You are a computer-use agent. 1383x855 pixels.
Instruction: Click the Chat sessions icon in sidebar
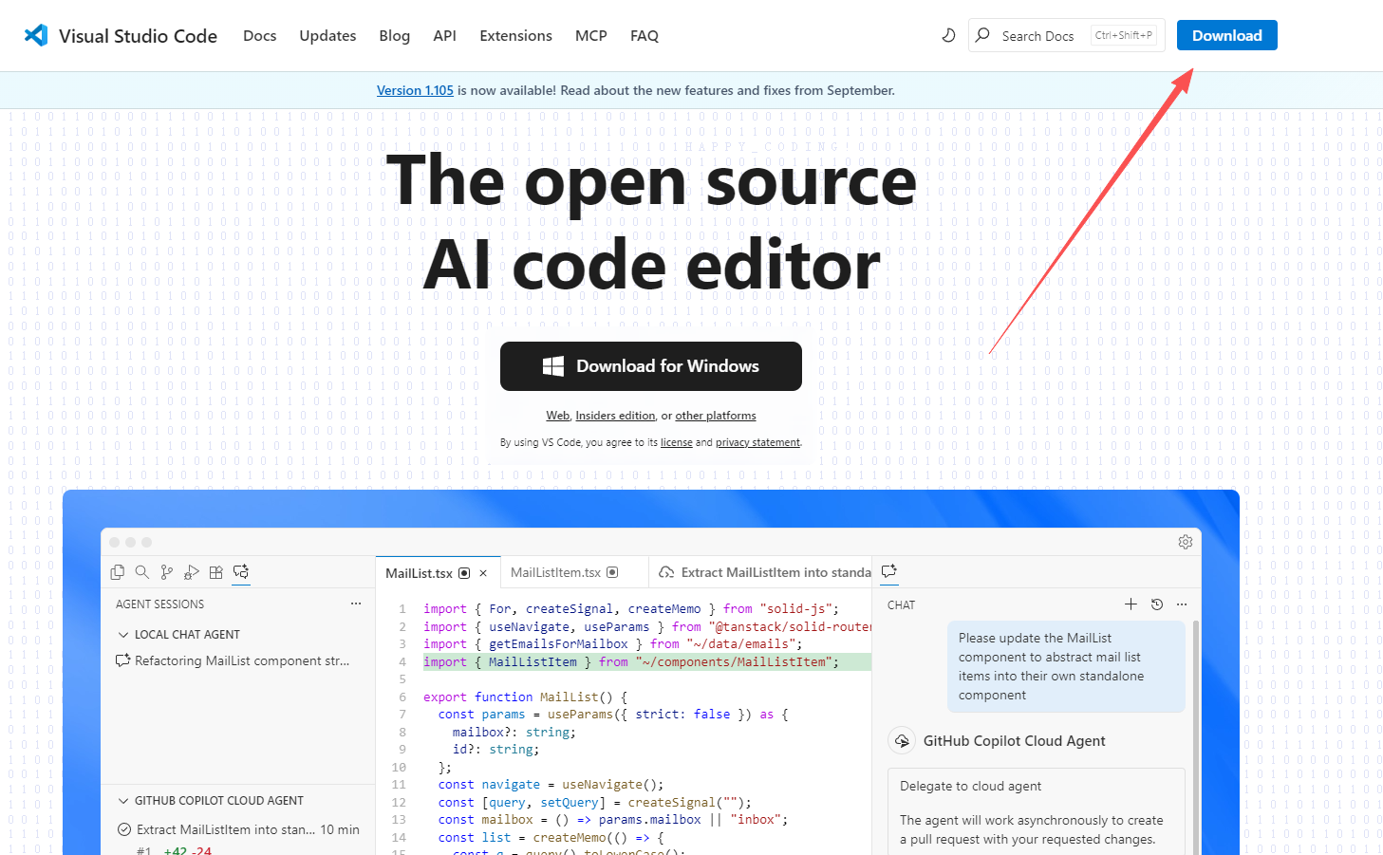(x=241, y=572)
